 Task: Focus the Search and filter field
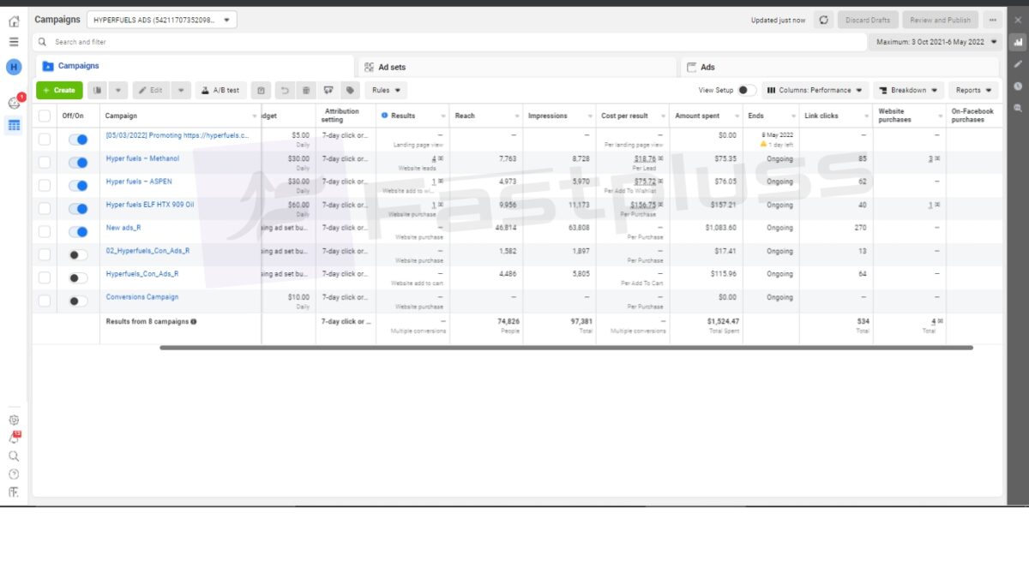tap(449, 41)
